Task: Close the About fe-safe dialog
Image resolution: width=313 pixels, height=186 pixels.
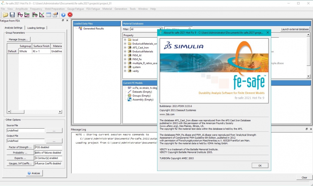Action: (268, 33)
